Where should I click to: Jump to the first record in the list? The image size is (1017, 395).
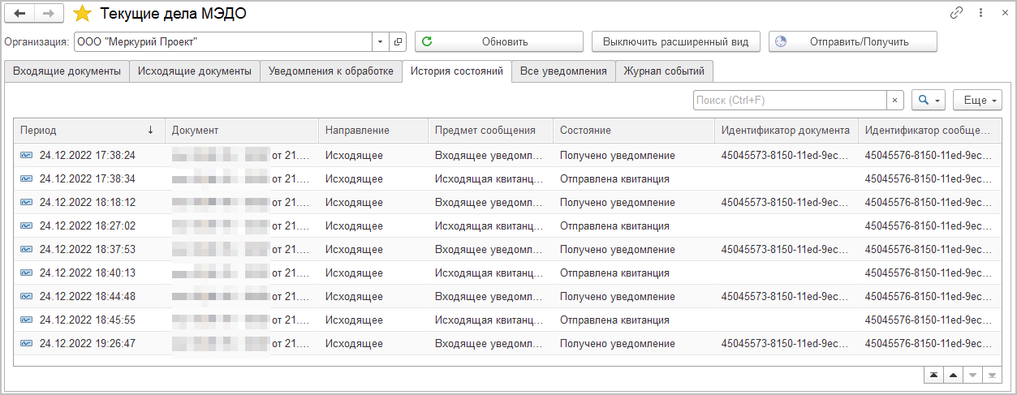(934, 375)
